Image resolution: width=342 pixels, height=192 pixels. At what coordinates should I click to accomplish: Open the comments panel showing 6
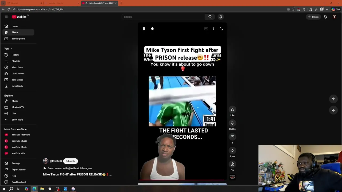click(x=232, y=137)
